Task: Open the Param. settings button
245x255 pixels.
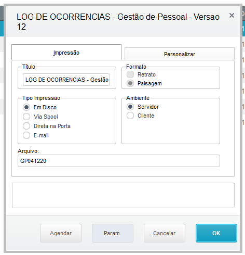Action: [113, 233]
